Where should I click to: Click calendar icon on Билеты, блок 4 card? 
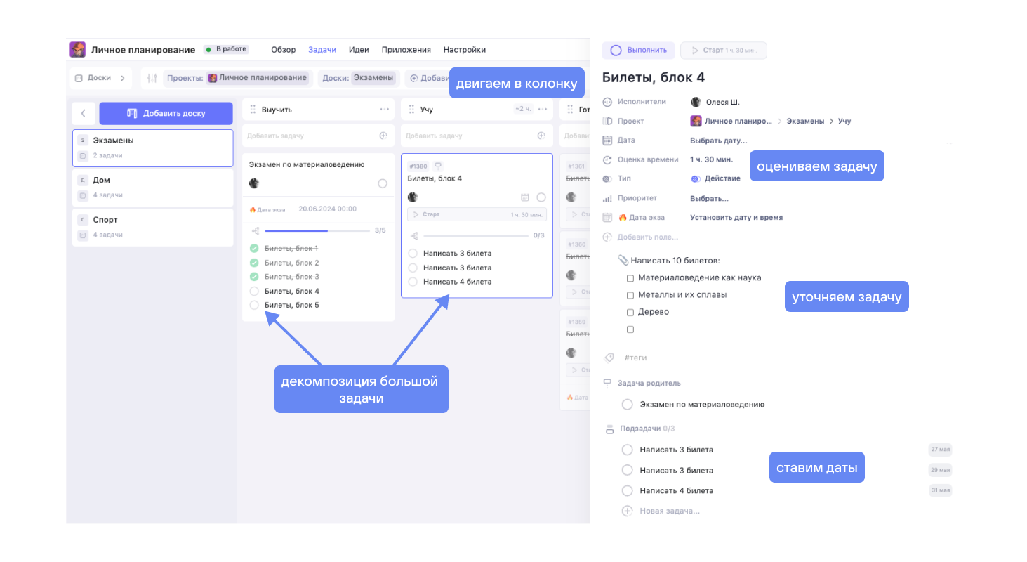tap(524, 197)
